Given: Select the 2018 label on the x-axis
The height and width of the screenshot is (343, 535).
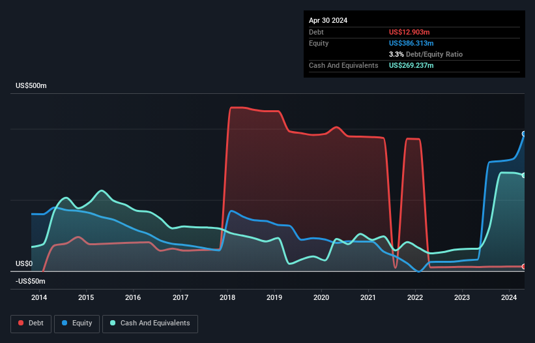Looking at the screenshot, I should (227, 297).
